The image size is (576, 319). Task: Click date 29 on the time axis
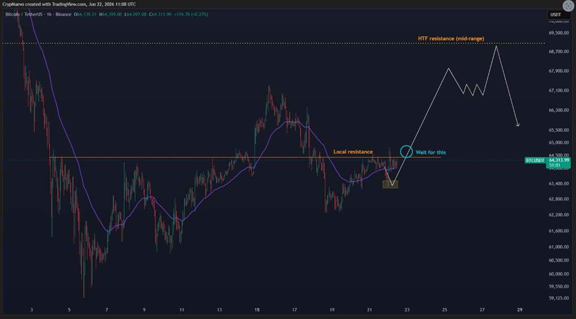click(520, 310)
